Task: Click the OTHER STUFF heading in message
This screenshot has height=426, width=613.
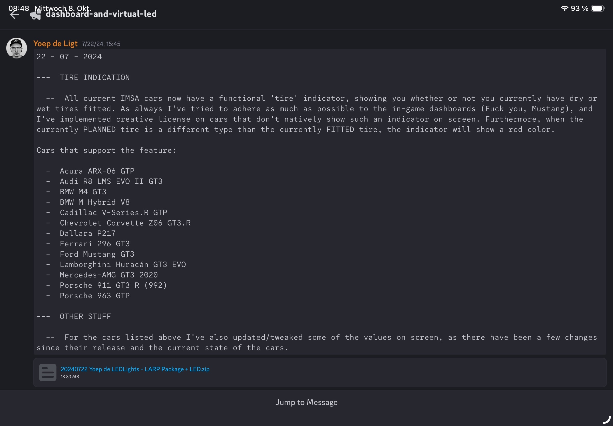Action: (85, 317)
